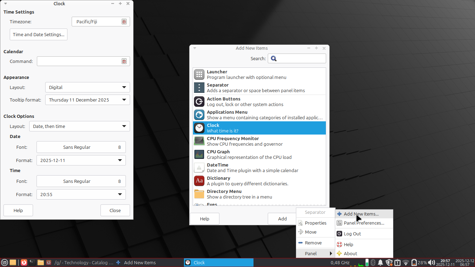The width and height of the screenshot is (475, 267).
Task: Open the terminal launcher on the panel
Action: (32, 262)
